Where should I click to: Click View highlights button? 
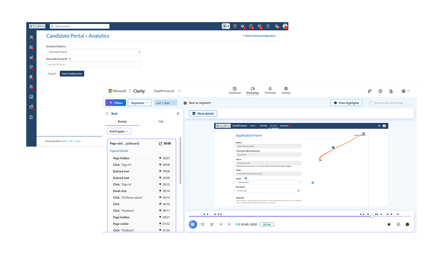tap(346, 103)
